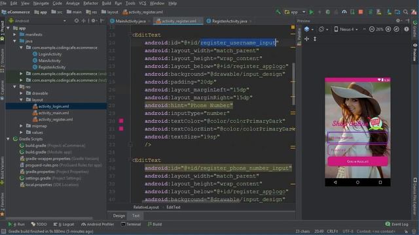Click the Create Account button in preview
The height and width of the screenshot is (235, 419).
[357, 161]
